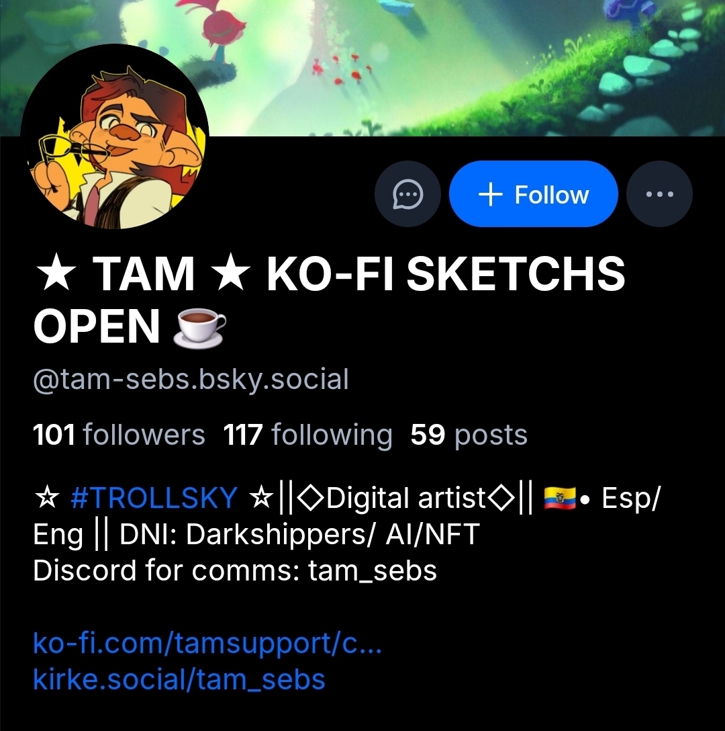The width and height of the screenshot is (725, 731).
Task: Click the Discord for comms line
Action: (235, 570)
